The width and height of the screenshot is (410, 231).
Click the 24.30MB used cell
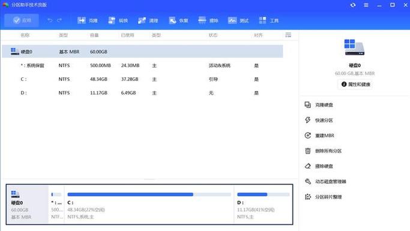point(130,65)
